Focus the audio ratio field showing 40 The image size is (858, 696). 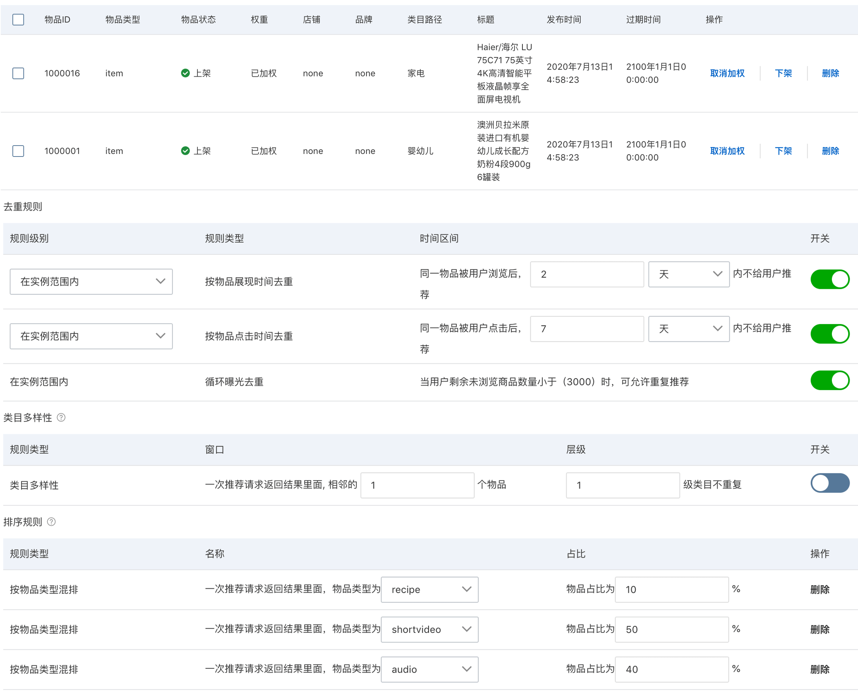coord(671,669)
